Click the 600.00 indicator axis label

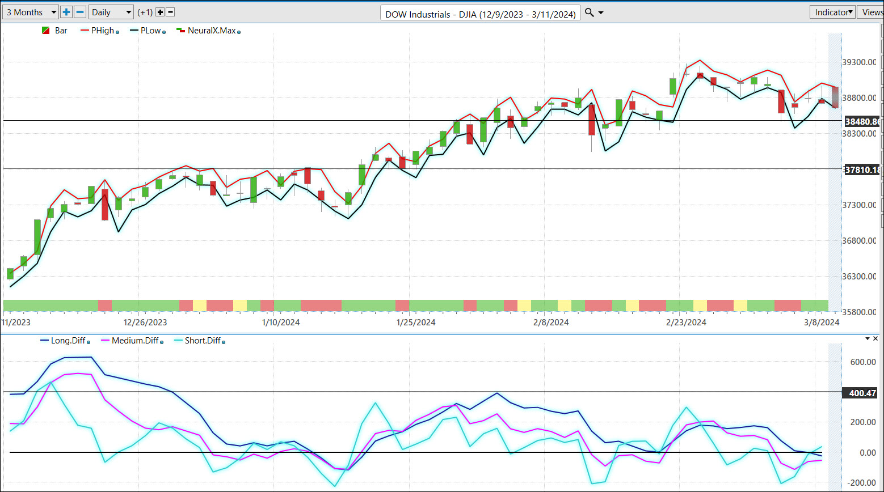point(863,362)
